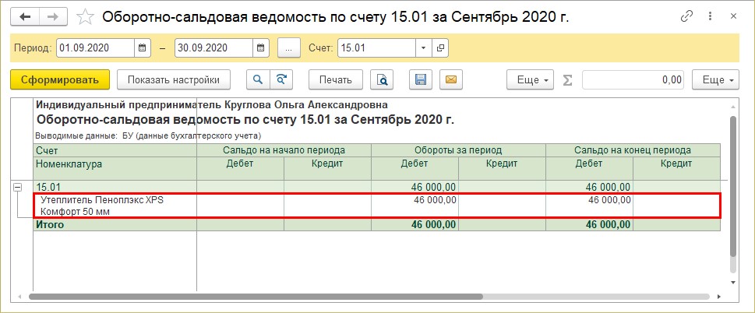Go forward with the right arrow button
Screen dimensions: 755x313
pos(53,16)
